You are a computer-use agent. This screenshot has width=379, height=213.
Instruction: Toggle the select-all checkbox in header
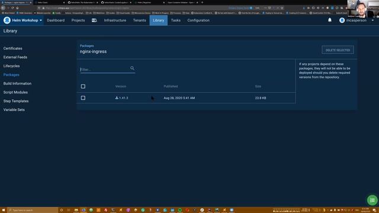[x=83, y=86]
